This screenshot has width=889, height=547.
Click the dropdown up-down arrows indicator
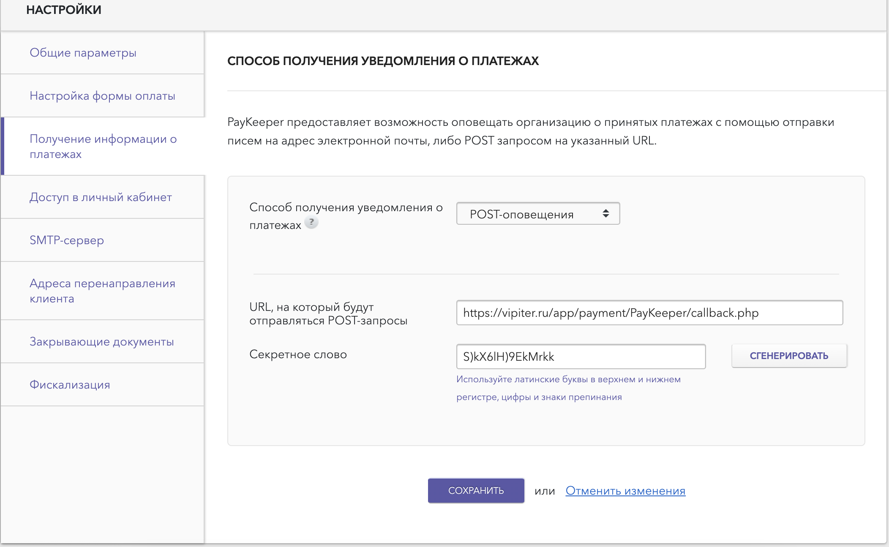605,214
